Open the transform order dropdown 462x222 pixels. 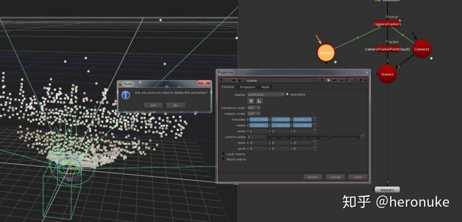pos(254,108)
